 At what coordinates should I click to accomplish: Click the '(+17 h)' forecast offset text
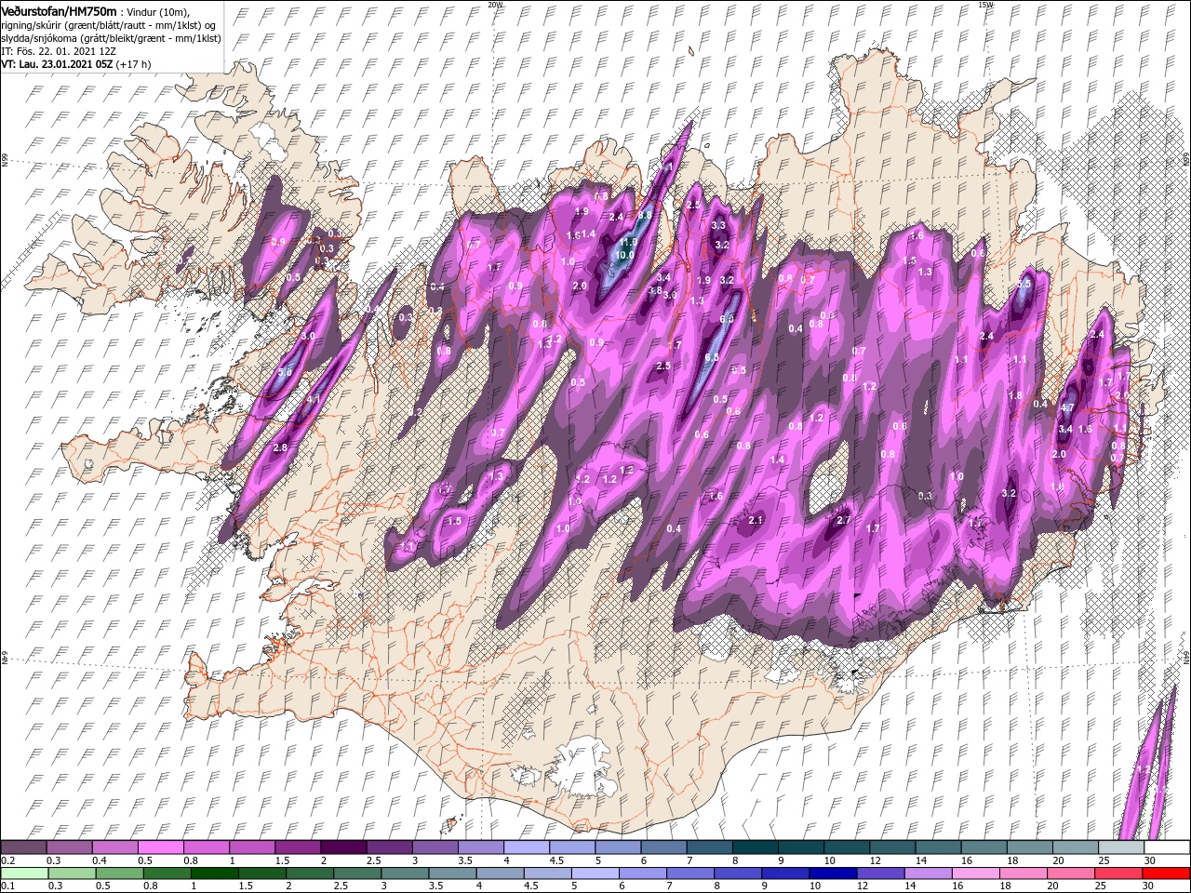tap(134, 64)
